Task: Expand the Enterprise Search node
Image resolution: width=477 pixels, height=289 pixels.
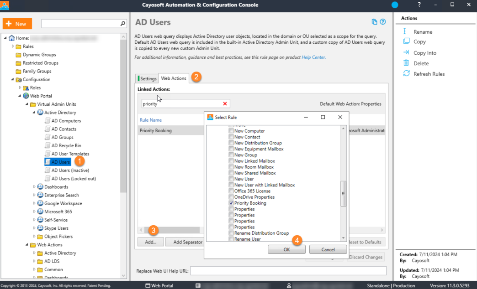Action: click(x=34, y=195)
